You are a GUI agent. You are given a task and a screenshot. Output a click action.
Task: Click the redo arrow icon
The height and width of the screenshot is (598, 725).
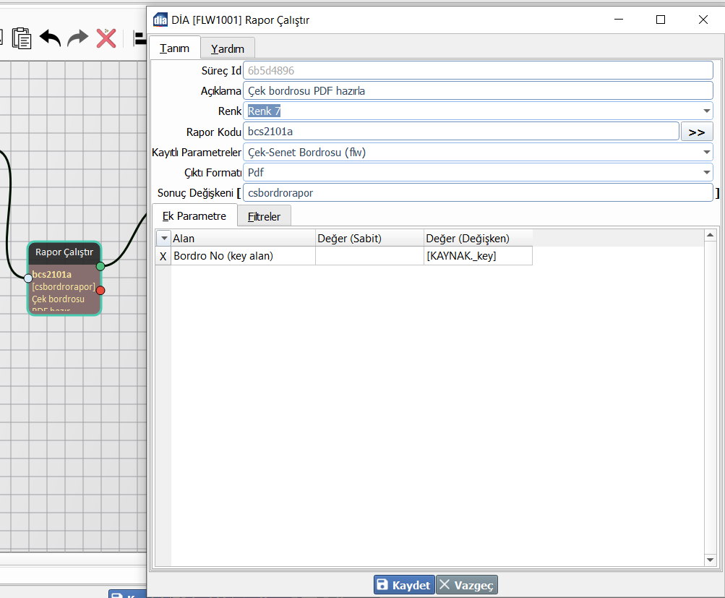click(x=77, y=38)
